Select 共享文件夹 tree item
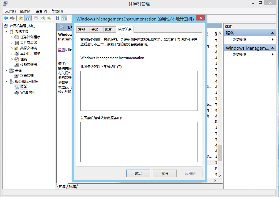 [x=28, y=48]
